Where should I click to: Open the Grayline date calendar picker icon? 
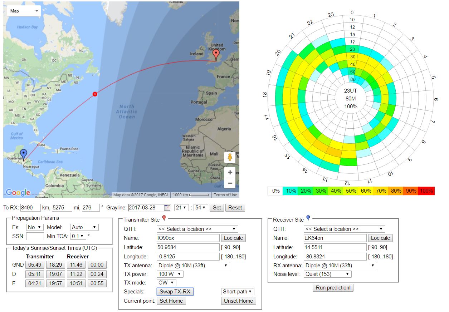pyautogui.click(x=167, y=208)
